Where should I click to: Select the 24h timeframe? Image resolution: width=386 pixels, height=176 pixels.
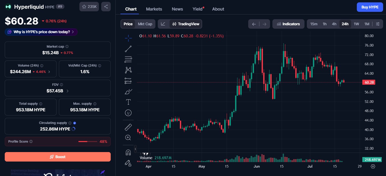point(345,24)
